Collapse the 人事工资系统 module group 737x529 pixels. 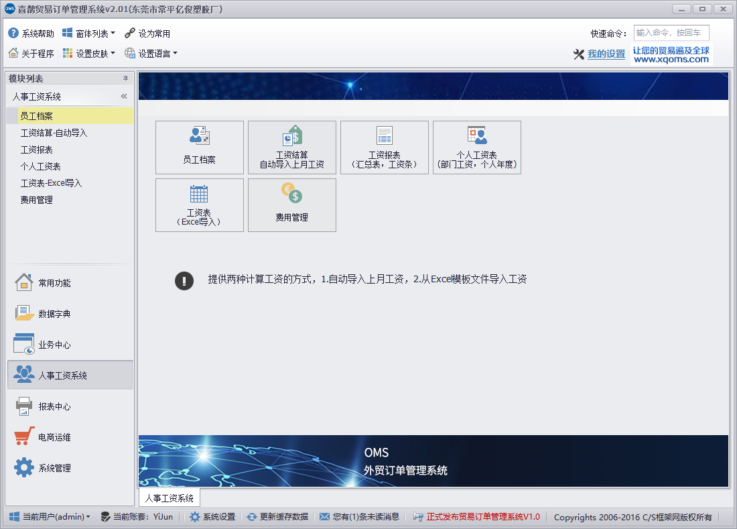coord(124,97)
